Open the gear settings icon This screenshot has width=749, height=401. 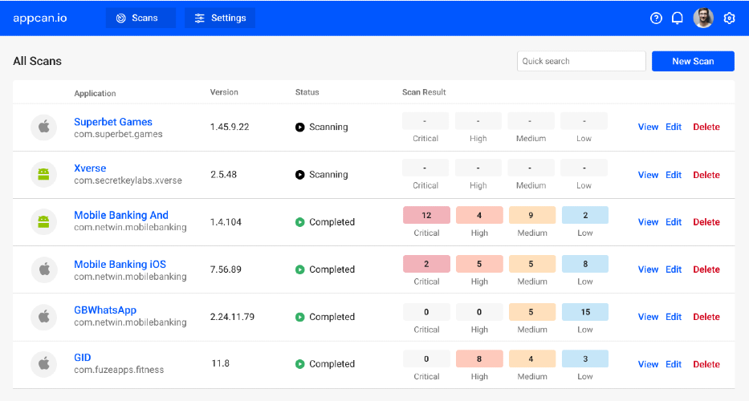pyautogui.click(x=729, y=18)
